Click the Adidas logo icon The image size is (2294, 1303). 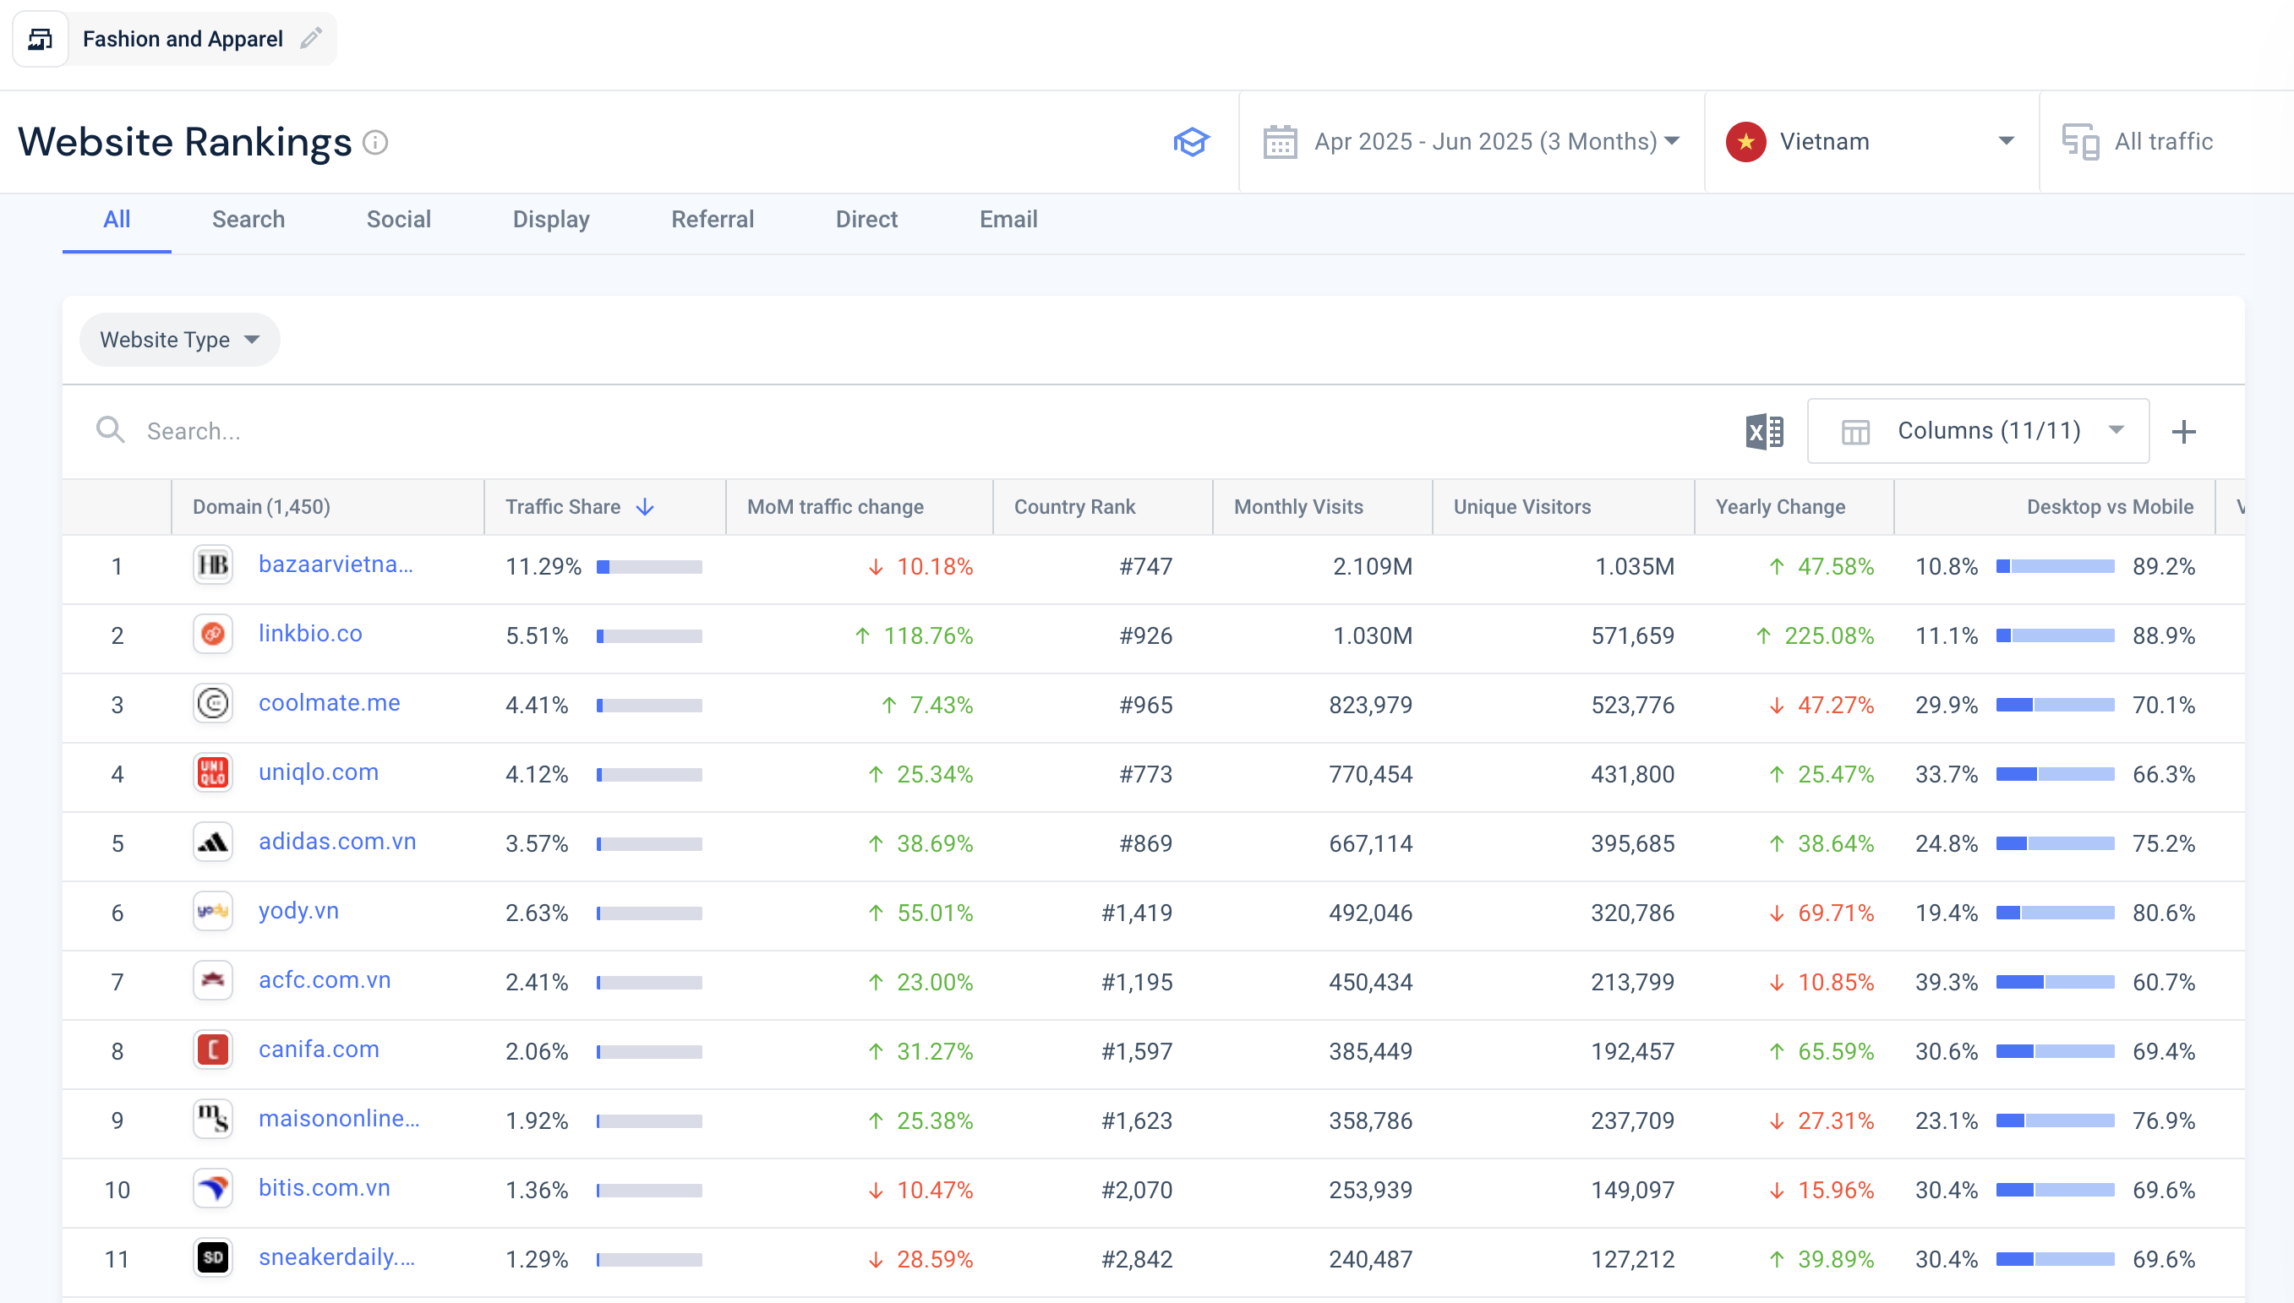pos(213,842)
